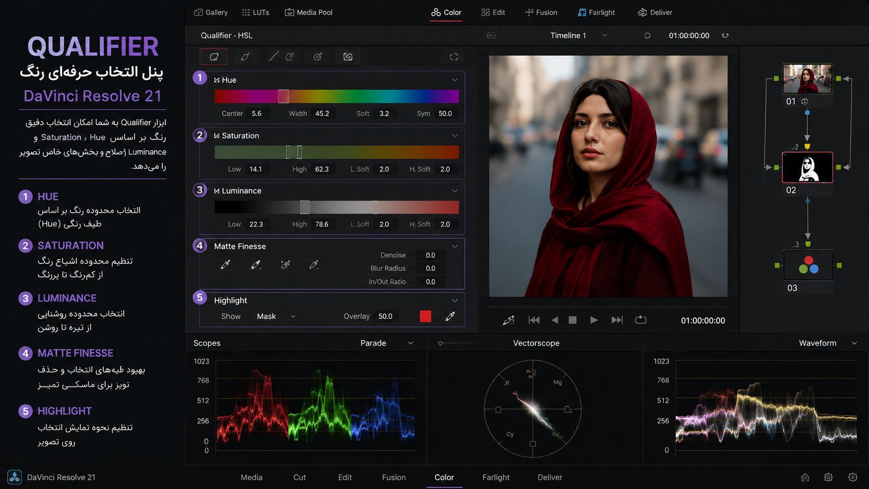The width and height of the screenshot is (869, 489).
Task: Click the Hue Width value 45.2
Action: coord(322,113)
